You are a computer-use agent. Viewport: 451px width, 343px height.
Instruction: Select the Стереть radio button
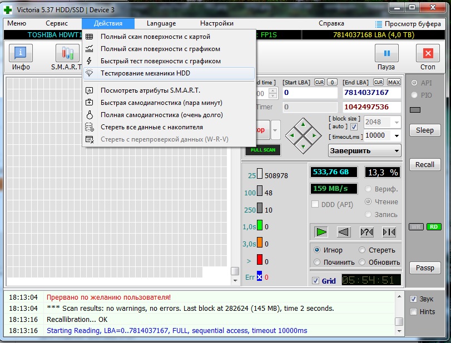pyautogui.click(x=362, y=250)
